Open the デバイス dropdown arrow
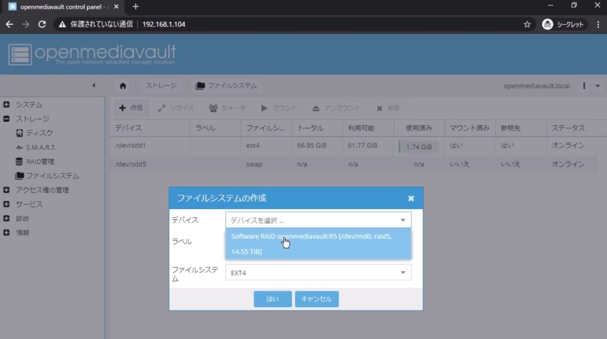 coord(402,220)
